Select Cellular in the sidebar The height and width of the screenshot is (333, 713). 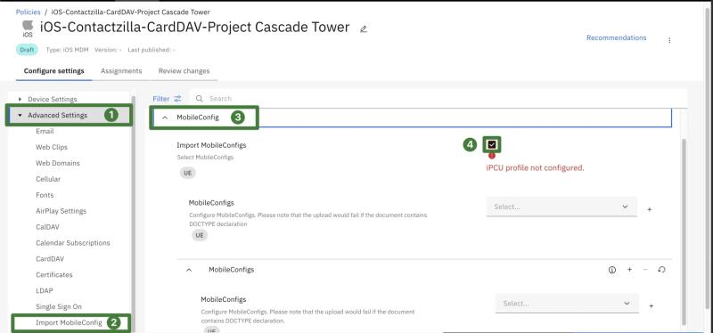[x=48, y=179]
